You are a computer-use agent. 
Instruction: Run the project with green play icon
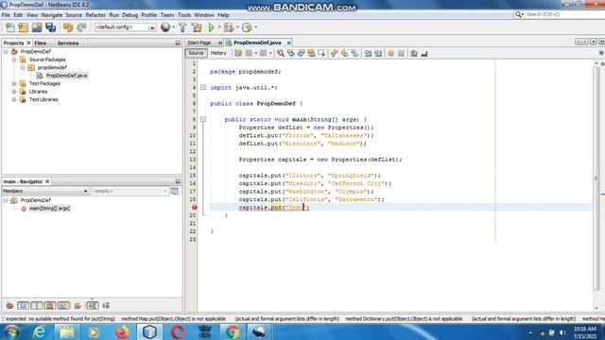click(x=212, y=27)
